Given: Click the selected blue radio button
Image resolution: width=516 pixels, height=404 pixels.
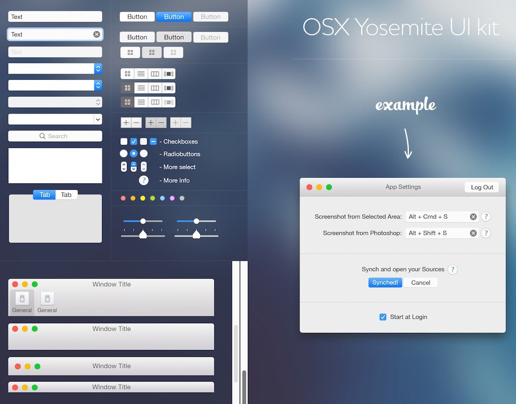Looking at the screenshot, I should 134,153.
